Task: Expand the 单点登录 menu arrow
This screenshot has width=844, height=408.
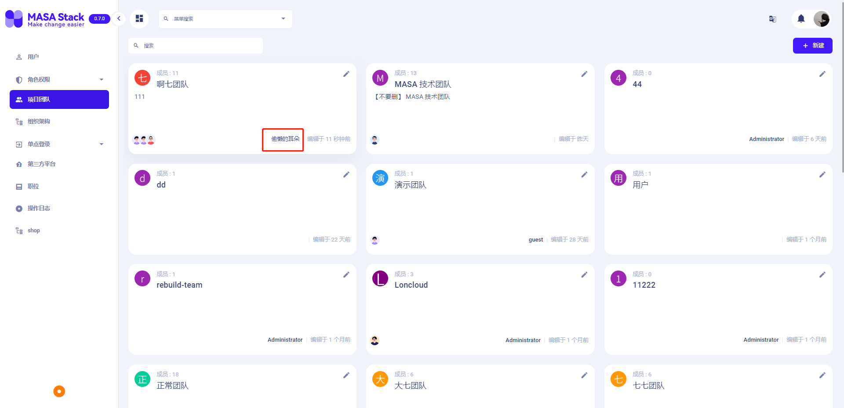Action: tap(102, 144)
